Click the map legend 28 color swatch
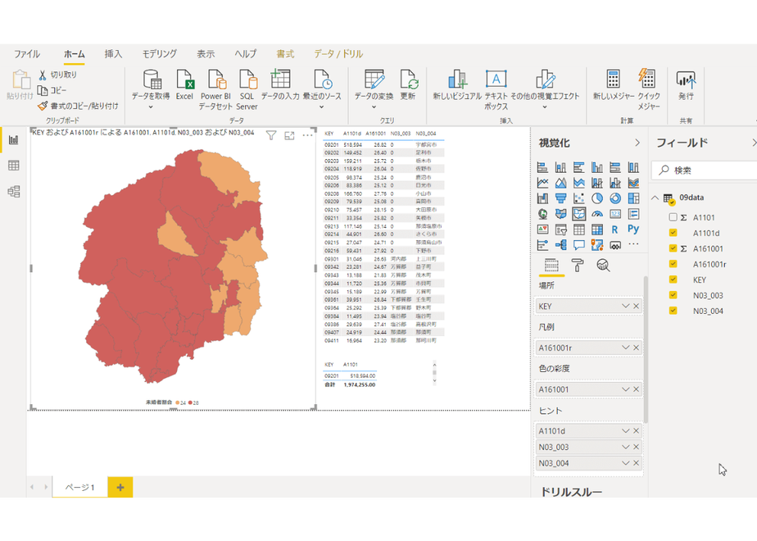 (x=191, y=402)
